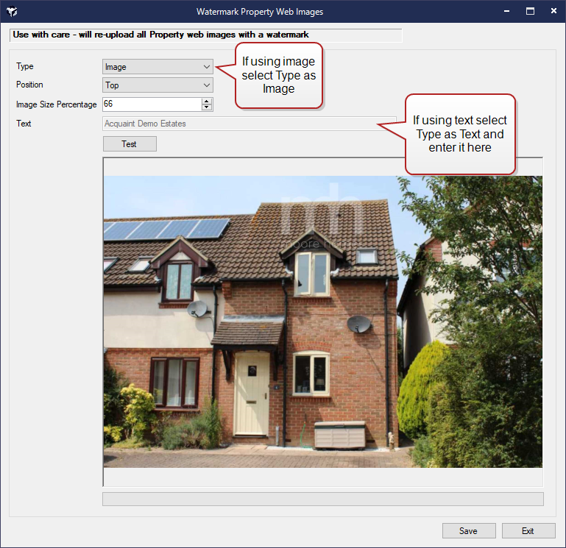The width and height of the screenshot is (566, 548).
Task: Save the watermark settings
Action: click(x=468, y=530)
